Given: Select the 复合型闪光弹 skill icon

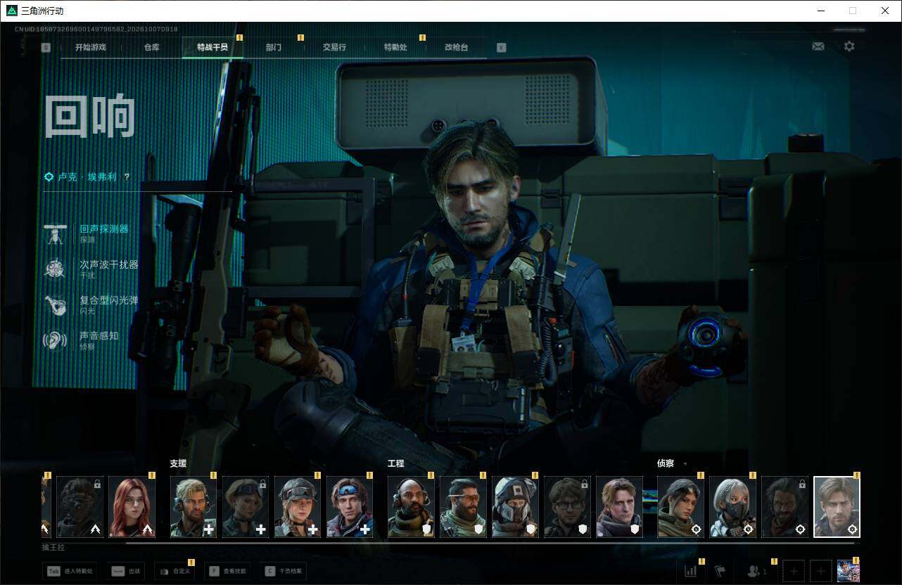Looking at the screenshot, I should (x=55, y=305).
